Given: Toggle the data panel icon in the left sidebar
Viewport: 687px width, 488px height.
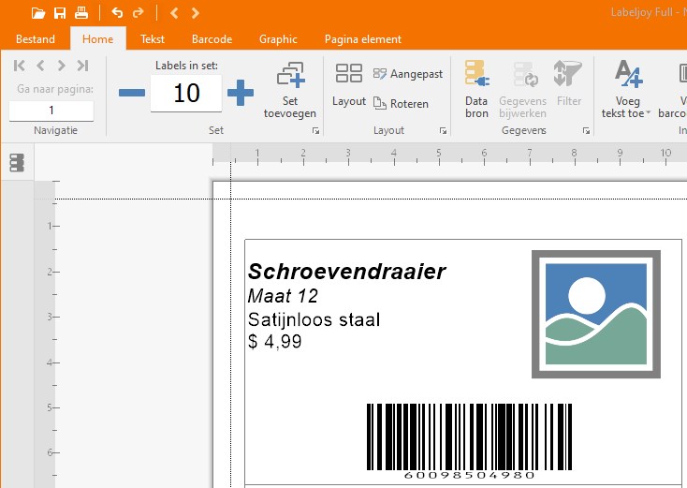Looking at the screenshot, I should [x=17, y=163].
